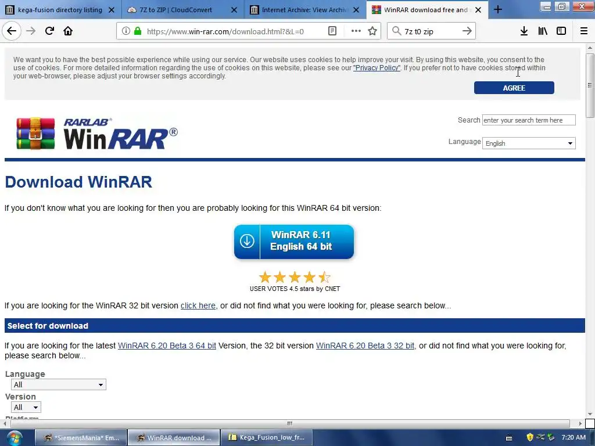
Task: Click the forward navigation arrow
Action: point(31,31)
